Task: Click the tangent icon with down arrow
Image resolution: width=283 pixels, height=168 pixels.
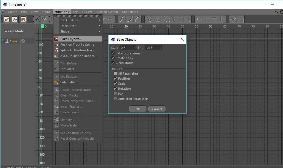Action: pyautogui.click(x=188, y=19)
